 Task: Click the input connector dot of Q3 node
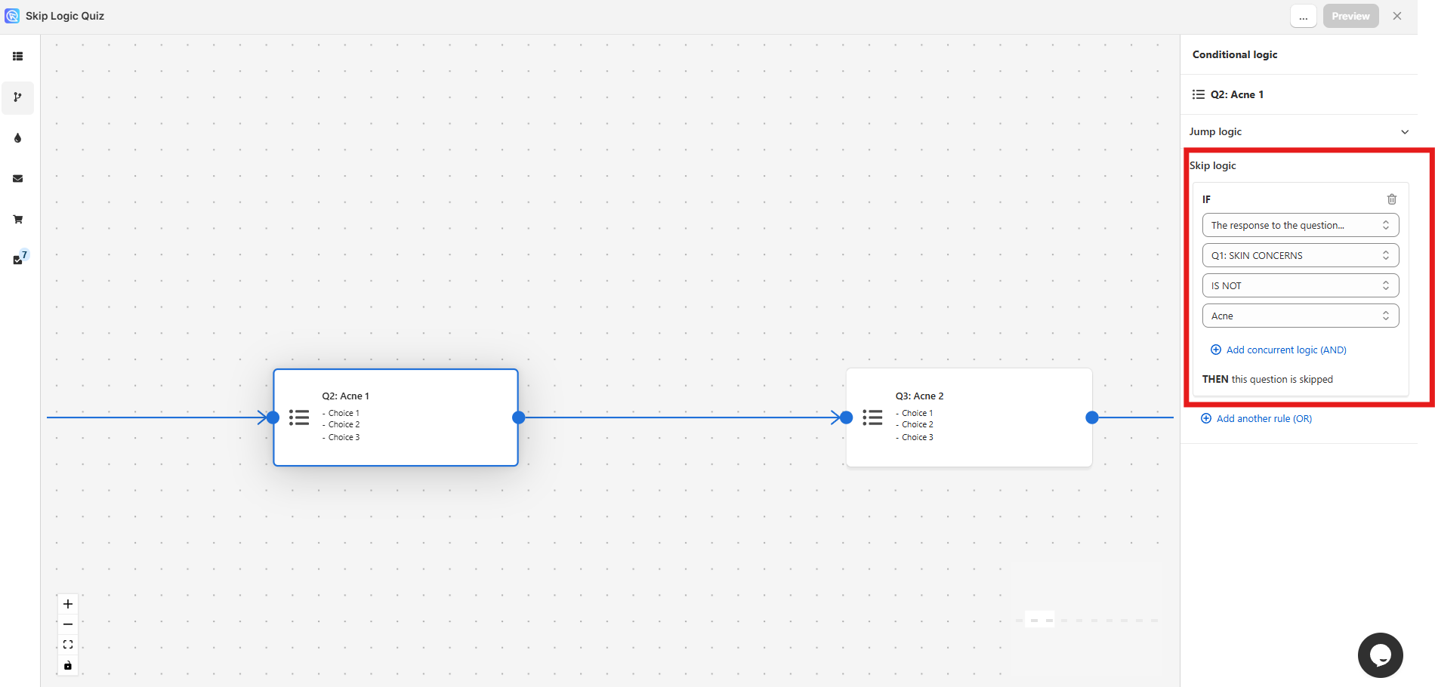coord(847,417)
